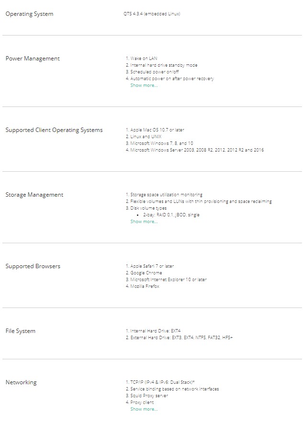Click the Operating System heading

pos(29,14)
